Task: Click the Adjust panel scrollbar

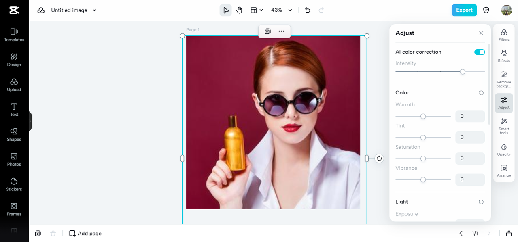Action: pyautogui.click(x=489, y=84)
